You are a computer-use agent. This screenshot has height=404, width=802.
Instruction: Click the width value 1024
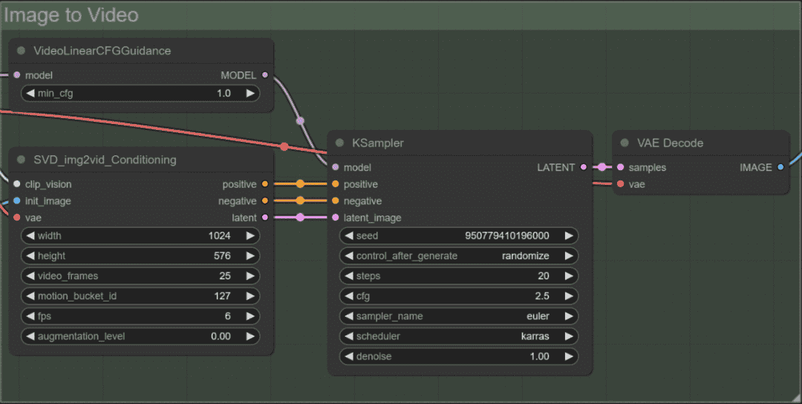pyautogui.click(x=219, y=235)
